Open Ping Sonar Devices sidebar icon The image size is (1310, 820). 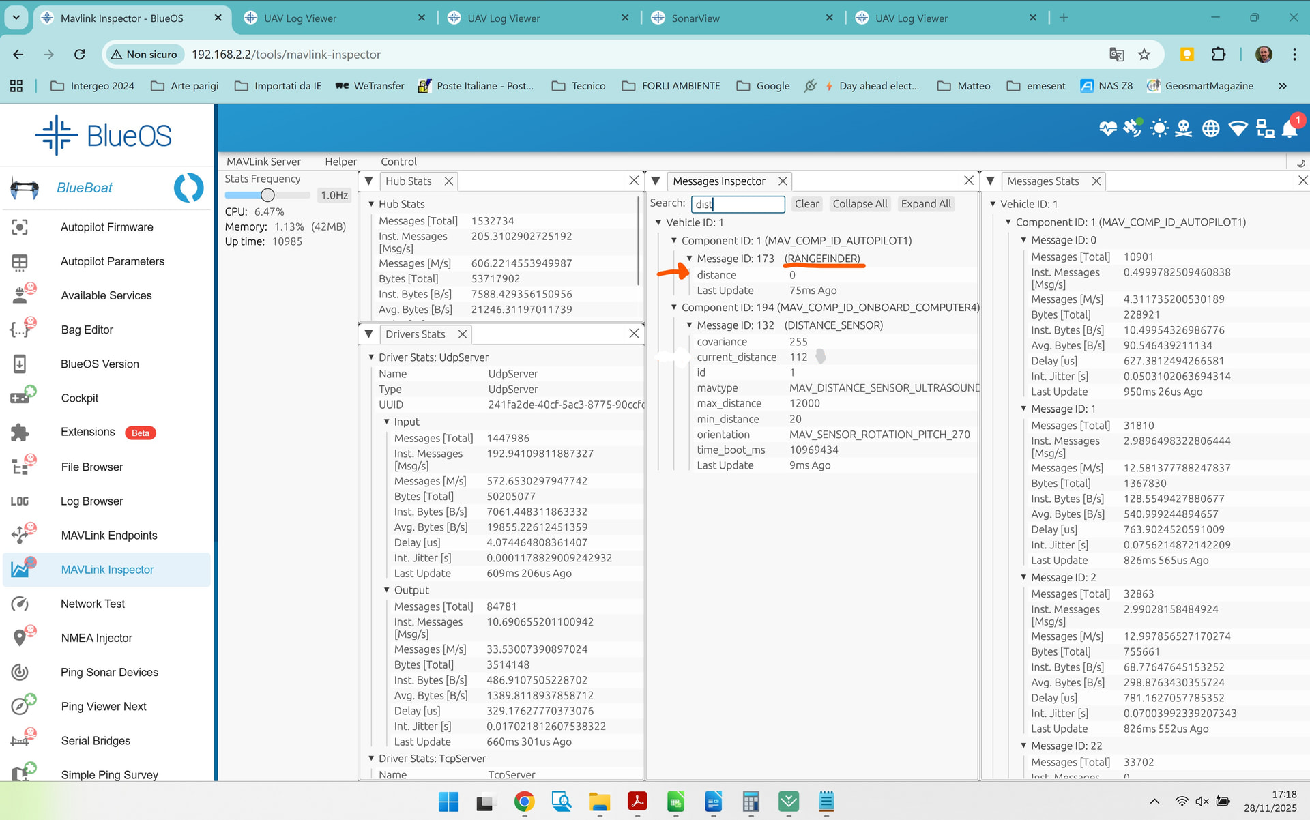click(20, 672)
